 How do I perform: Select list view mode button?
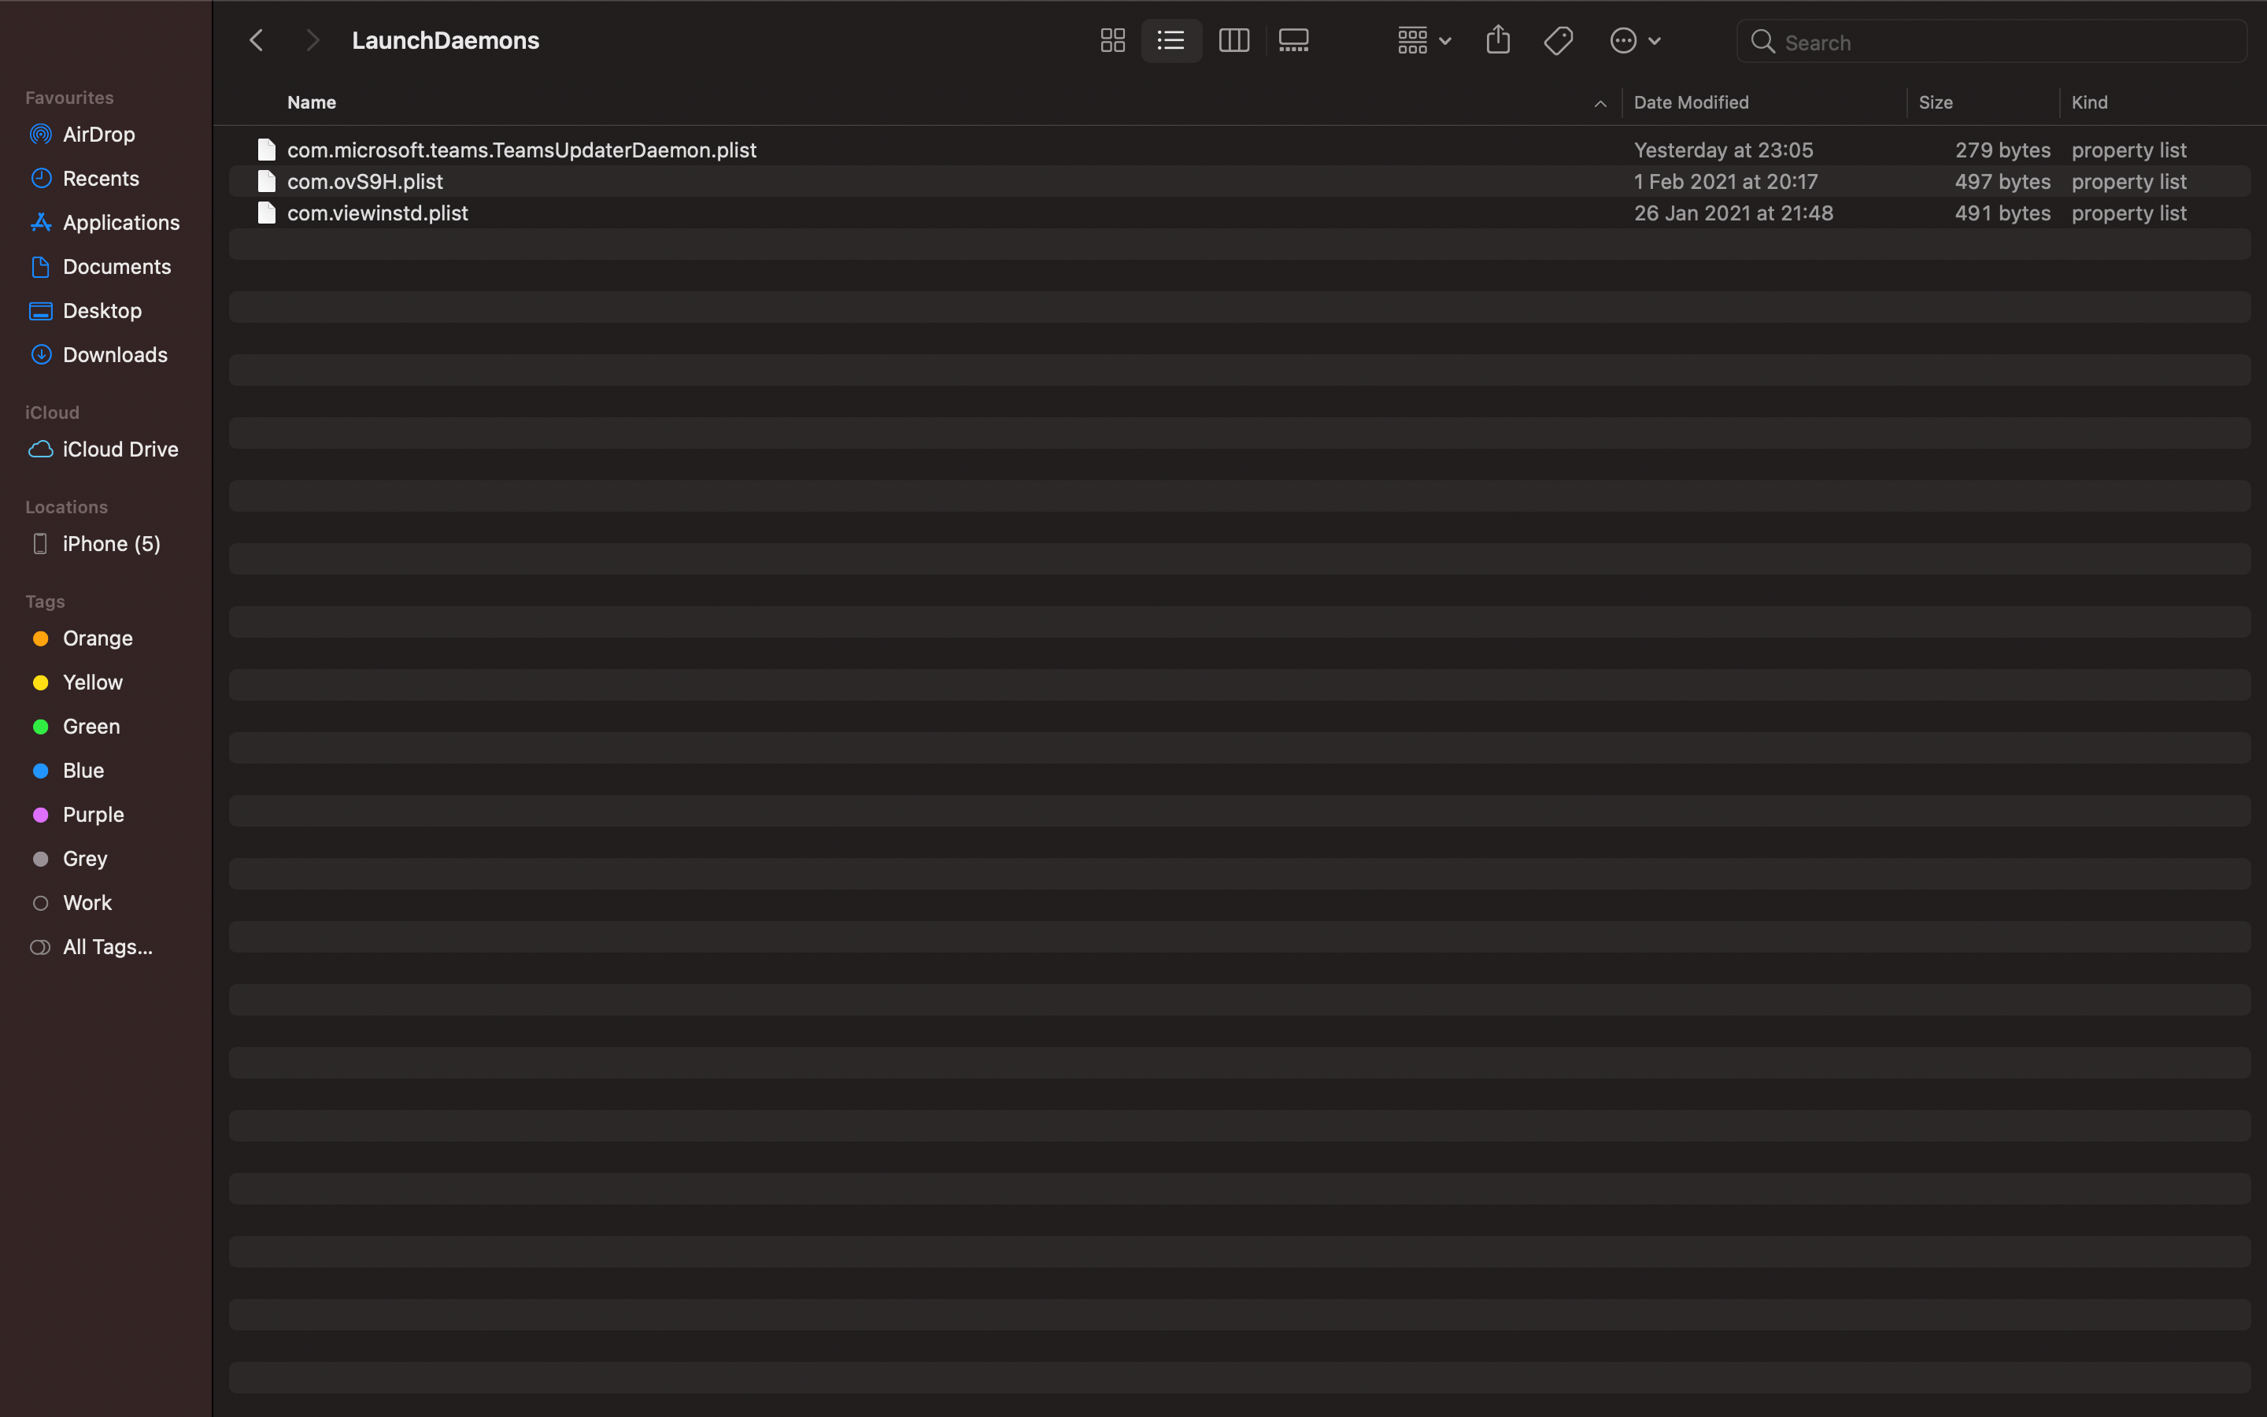pyautogui.click(x=1171, y=40)
